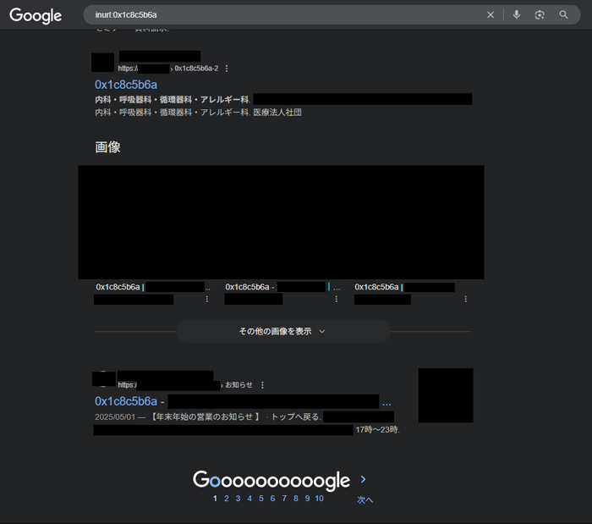Open options menu for first image caption
The width and height of the screenshot is (592, 524).
coord(207,299)
